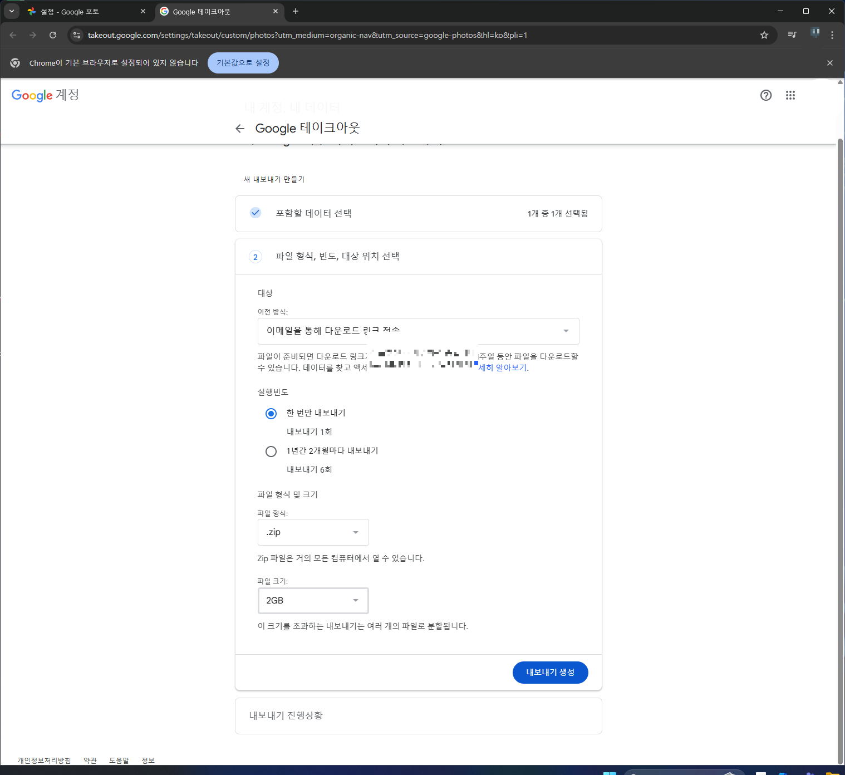Image resolution: width=845 pixels, height=775 pixels.
Task: Minimize the Chrome window
Action: point(780,11)
